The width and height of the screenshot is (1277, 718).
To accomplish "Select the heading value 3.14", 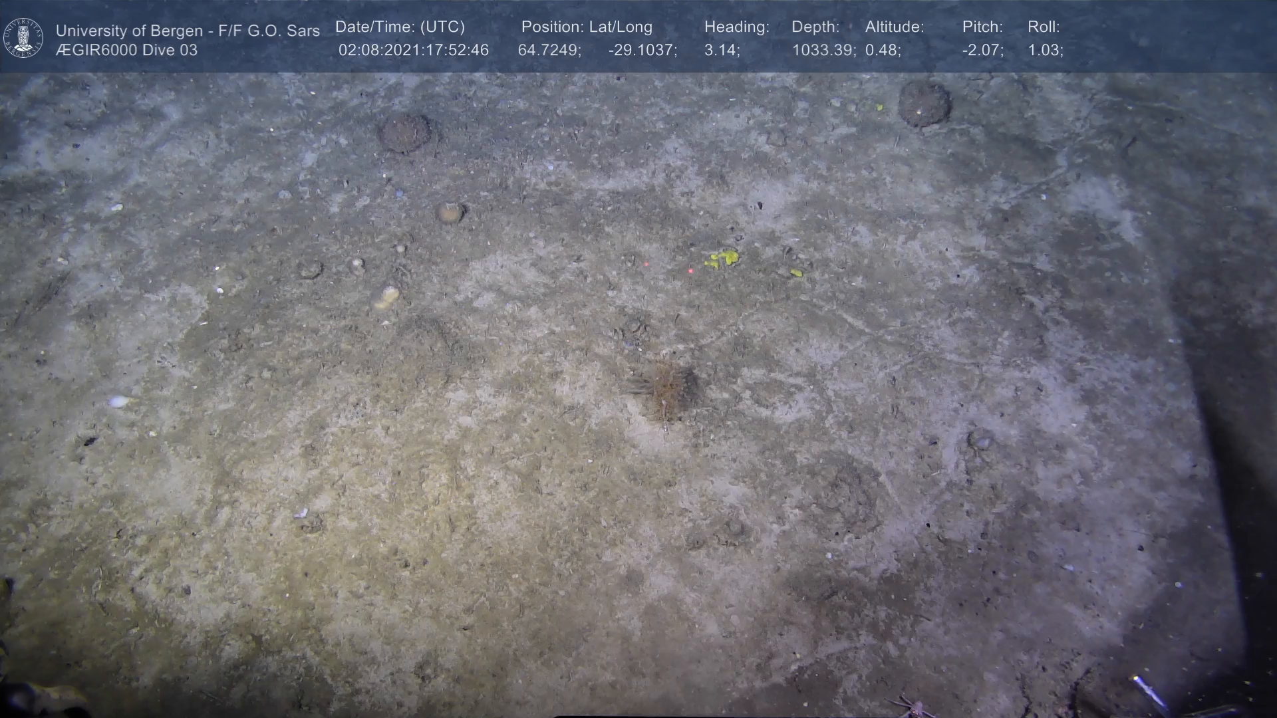I will point(721,51).
